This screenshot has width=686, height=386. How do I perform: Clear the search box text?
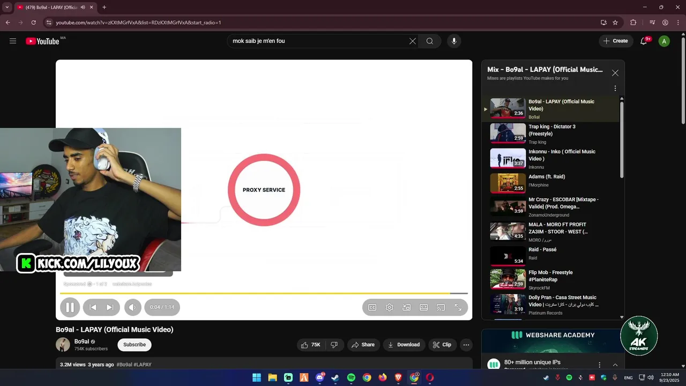coord(413,41)
